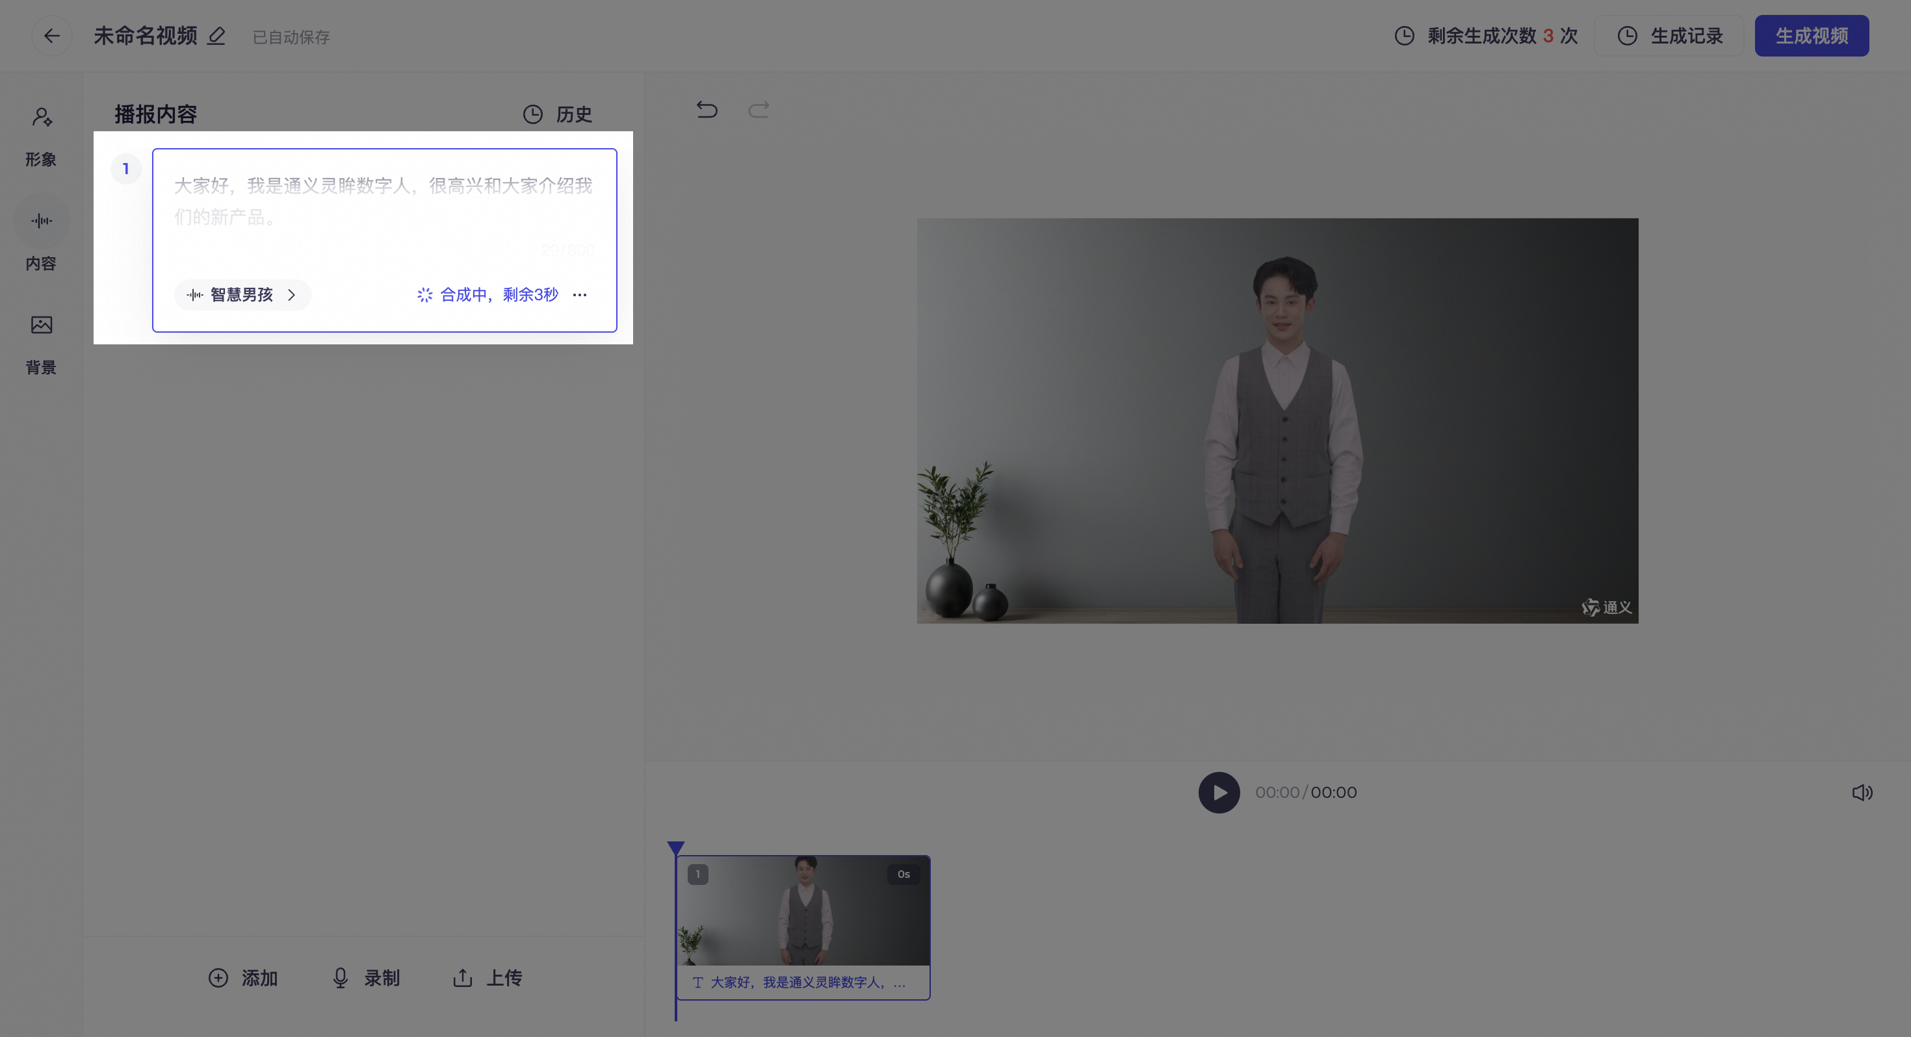Click the timeline playhead marker

675,848
